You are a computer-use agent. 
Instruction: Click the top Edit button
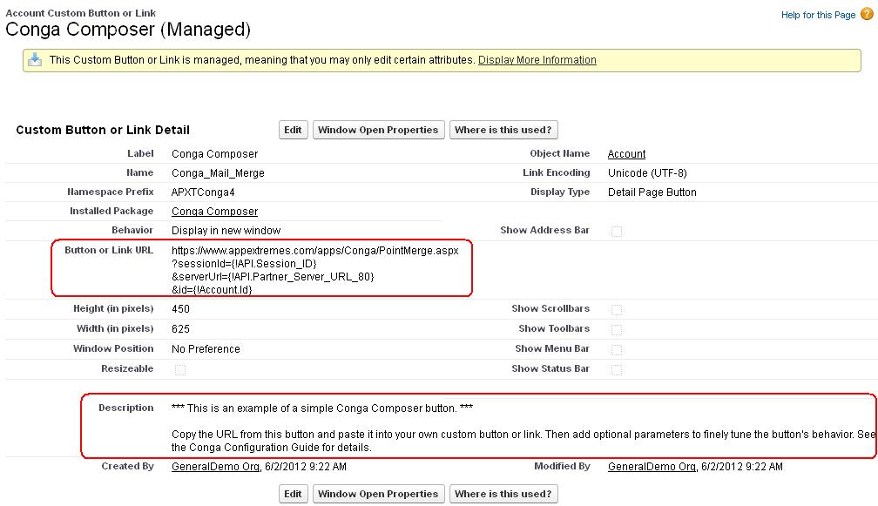pos(293,129)
